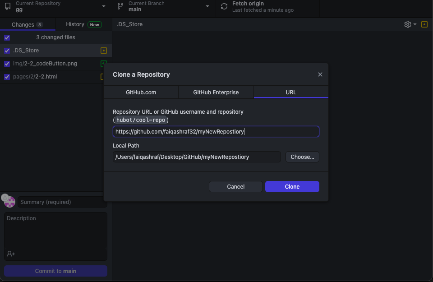Click the Choose... button
The width and height of the screenshot is (433, 282).
[x=302, y=157]
